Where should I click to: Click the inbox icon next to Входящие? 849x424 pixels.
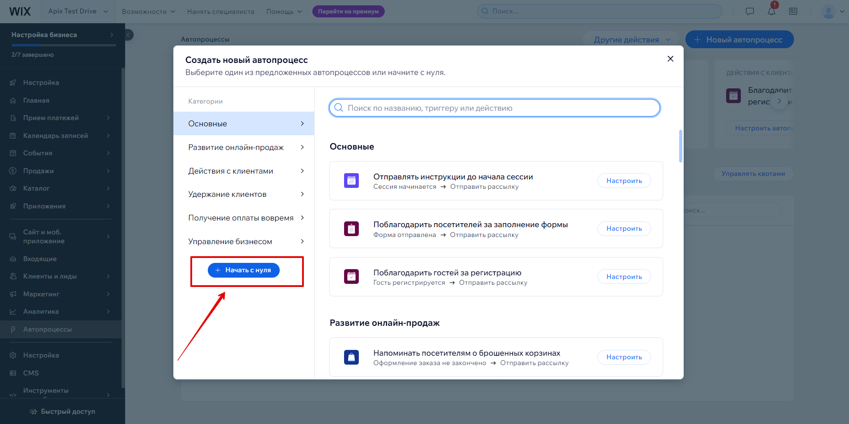[x=13, y=259]
